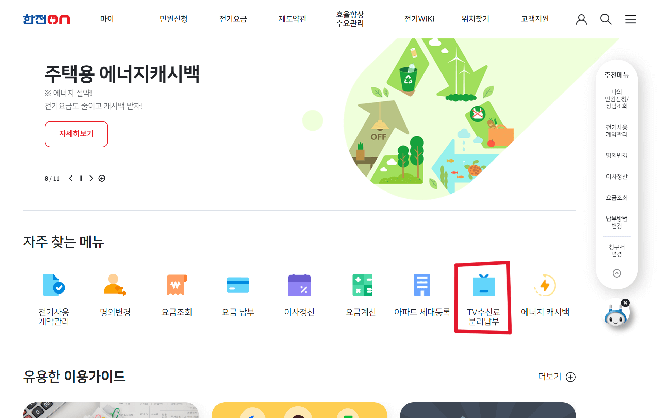This screenshot has height=418, width=665.
Task: Expand the banner carousel overview with plus icon
Action: pos(102,178)
